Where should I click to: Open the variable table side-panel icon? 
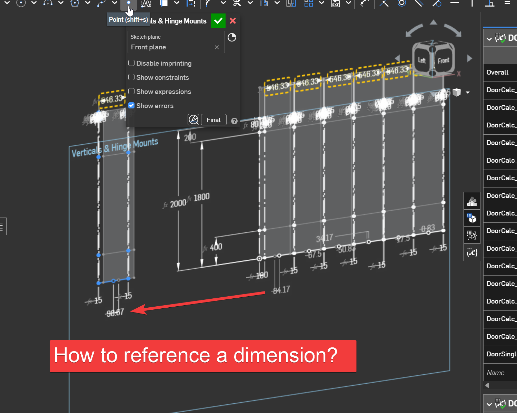click(x=472, y=252)
